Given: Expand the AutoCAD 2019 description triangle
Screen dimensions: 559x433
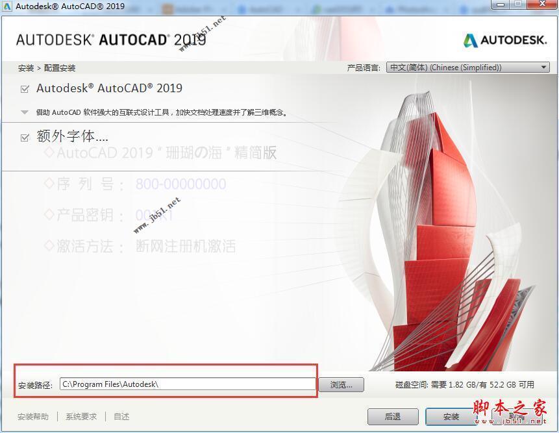Looking at the screenshot, I should pos(25,112).
